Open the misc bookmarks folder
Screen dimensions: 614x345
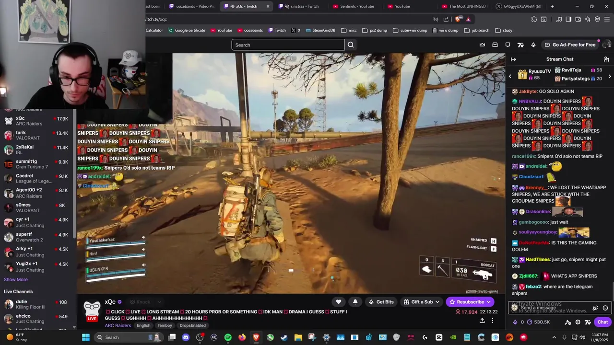[349, 30]
